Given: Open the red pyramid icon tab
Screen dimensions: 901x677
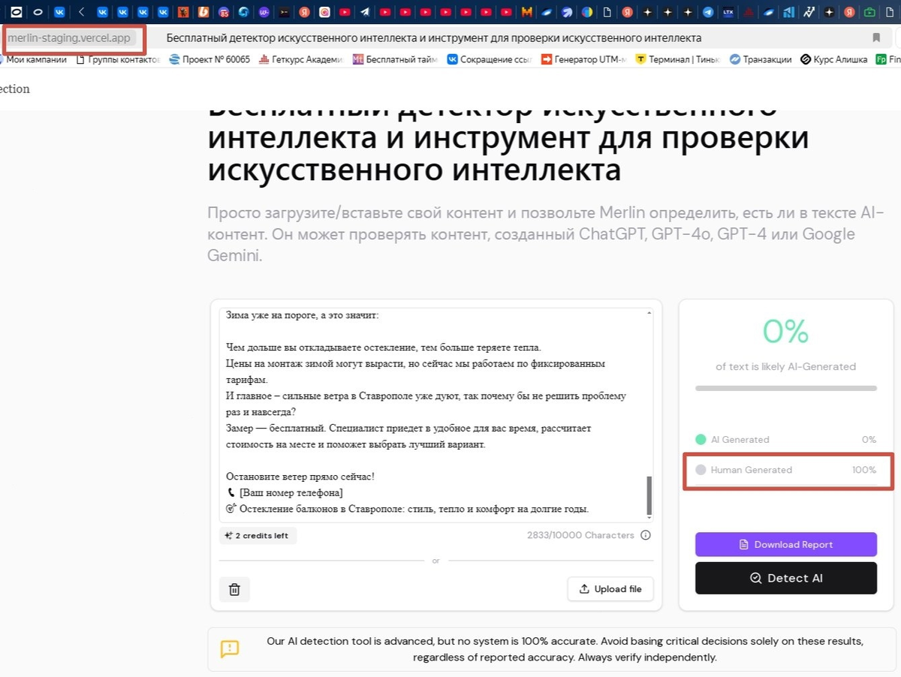Looking at the screenshot, I should pos(748,12).
